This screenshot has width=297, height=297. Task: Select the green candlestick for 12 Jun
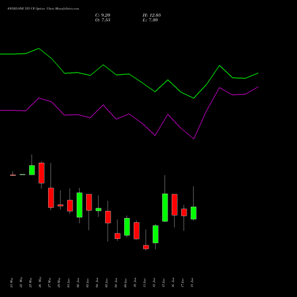pos(156,234)
